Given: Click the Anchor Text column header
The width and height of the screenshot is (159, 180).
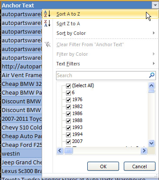Looking at the screenshot, I should pyautogui.click(x=77, y=5).
